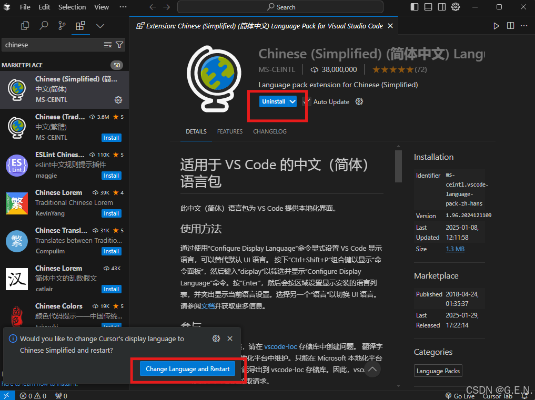Viewport: 535px width, 400px height.
Task: Install ESLint Chinese Rules extension
Action: pyautogui.click(x=111, y=176)
